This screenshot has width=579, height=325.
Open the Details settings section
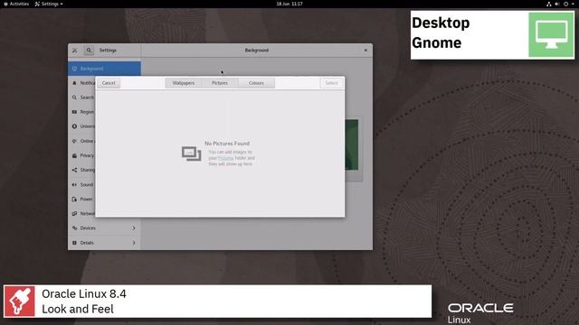[105, 243]
